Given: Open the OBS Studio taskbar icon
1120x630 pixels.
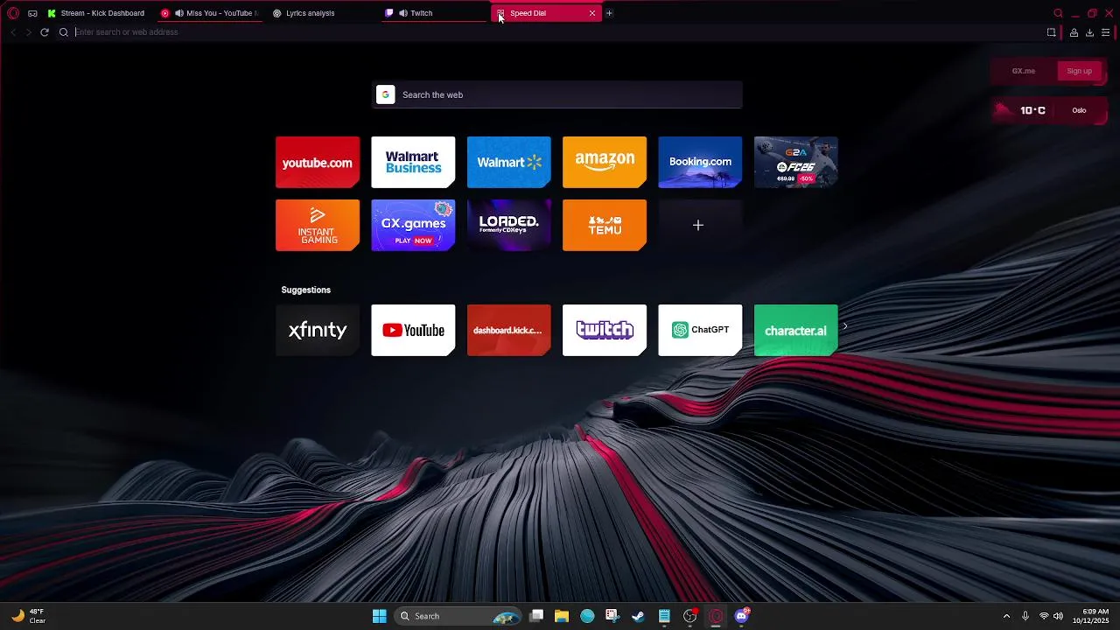Looking at the screenshot, I should [690, 616].
